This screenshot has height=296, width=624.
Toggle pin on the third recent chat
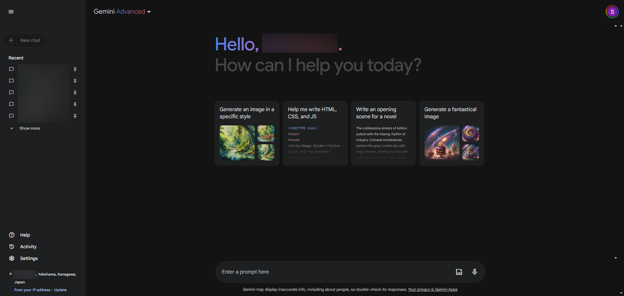(x=75, y=93)
